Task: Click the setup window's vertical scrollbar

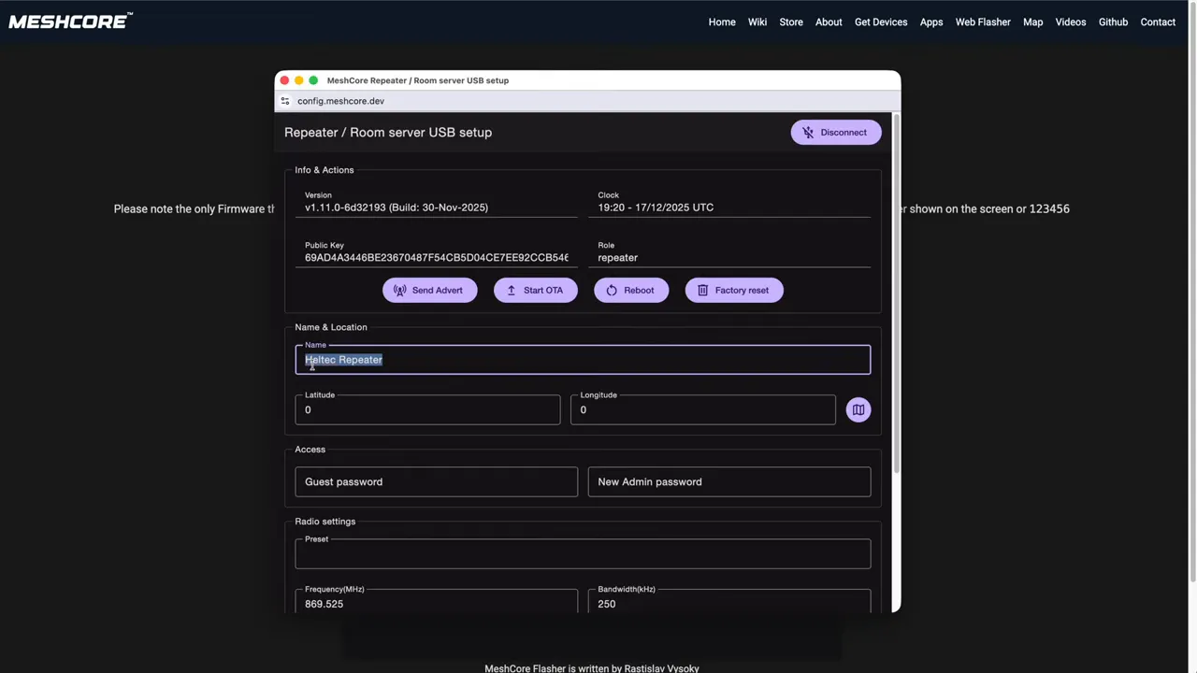Action: 897,294
